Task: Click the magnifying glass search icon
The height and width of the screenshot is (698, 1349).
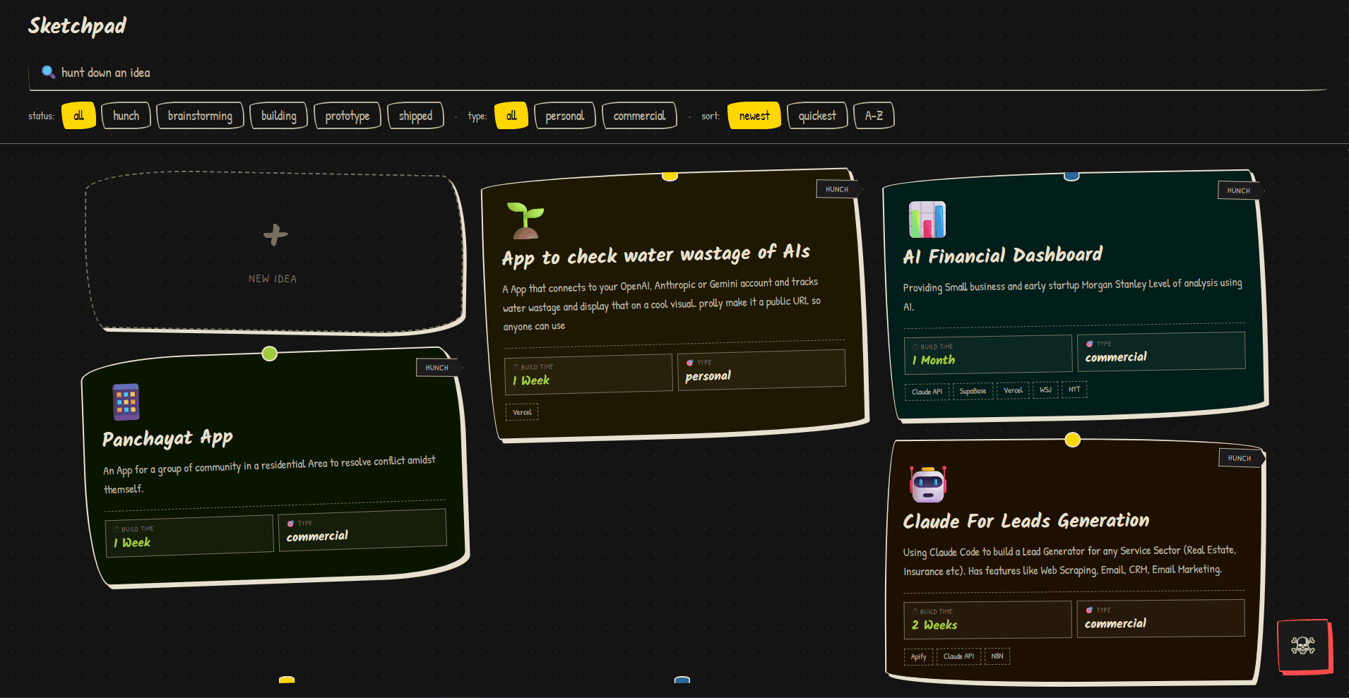Action: (48, 72)
